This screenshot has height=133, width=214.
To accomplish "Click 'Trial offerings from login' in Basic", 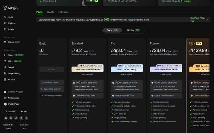I will [53, 96].
